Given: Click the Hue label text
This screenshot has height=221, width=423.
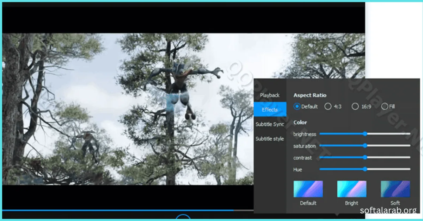Looking at the screenshot, I should [298, 170].
